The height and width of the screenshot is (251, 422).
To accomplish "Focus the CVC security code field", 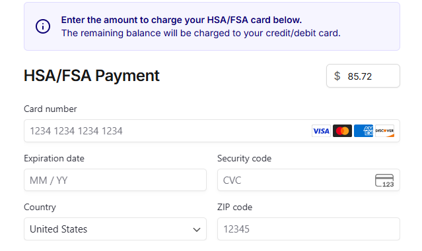I will pos(308,180).
